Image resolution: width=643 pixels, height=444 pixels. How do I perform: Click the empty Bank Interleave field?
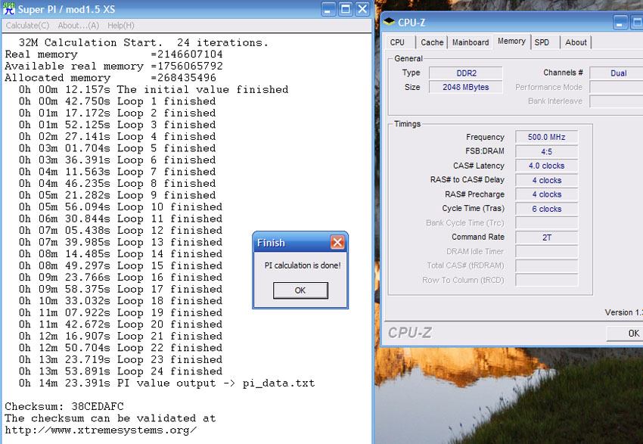click(x=617, y=101)
